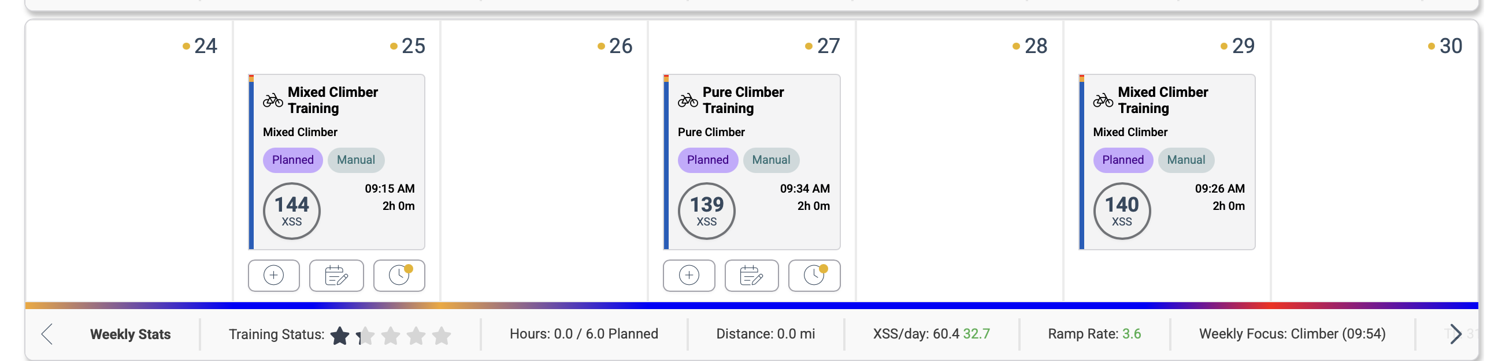This screenshot has height=361, width=1498.
Task: Click the 140 XSS score circle
Action: [x=1121, y=210]
